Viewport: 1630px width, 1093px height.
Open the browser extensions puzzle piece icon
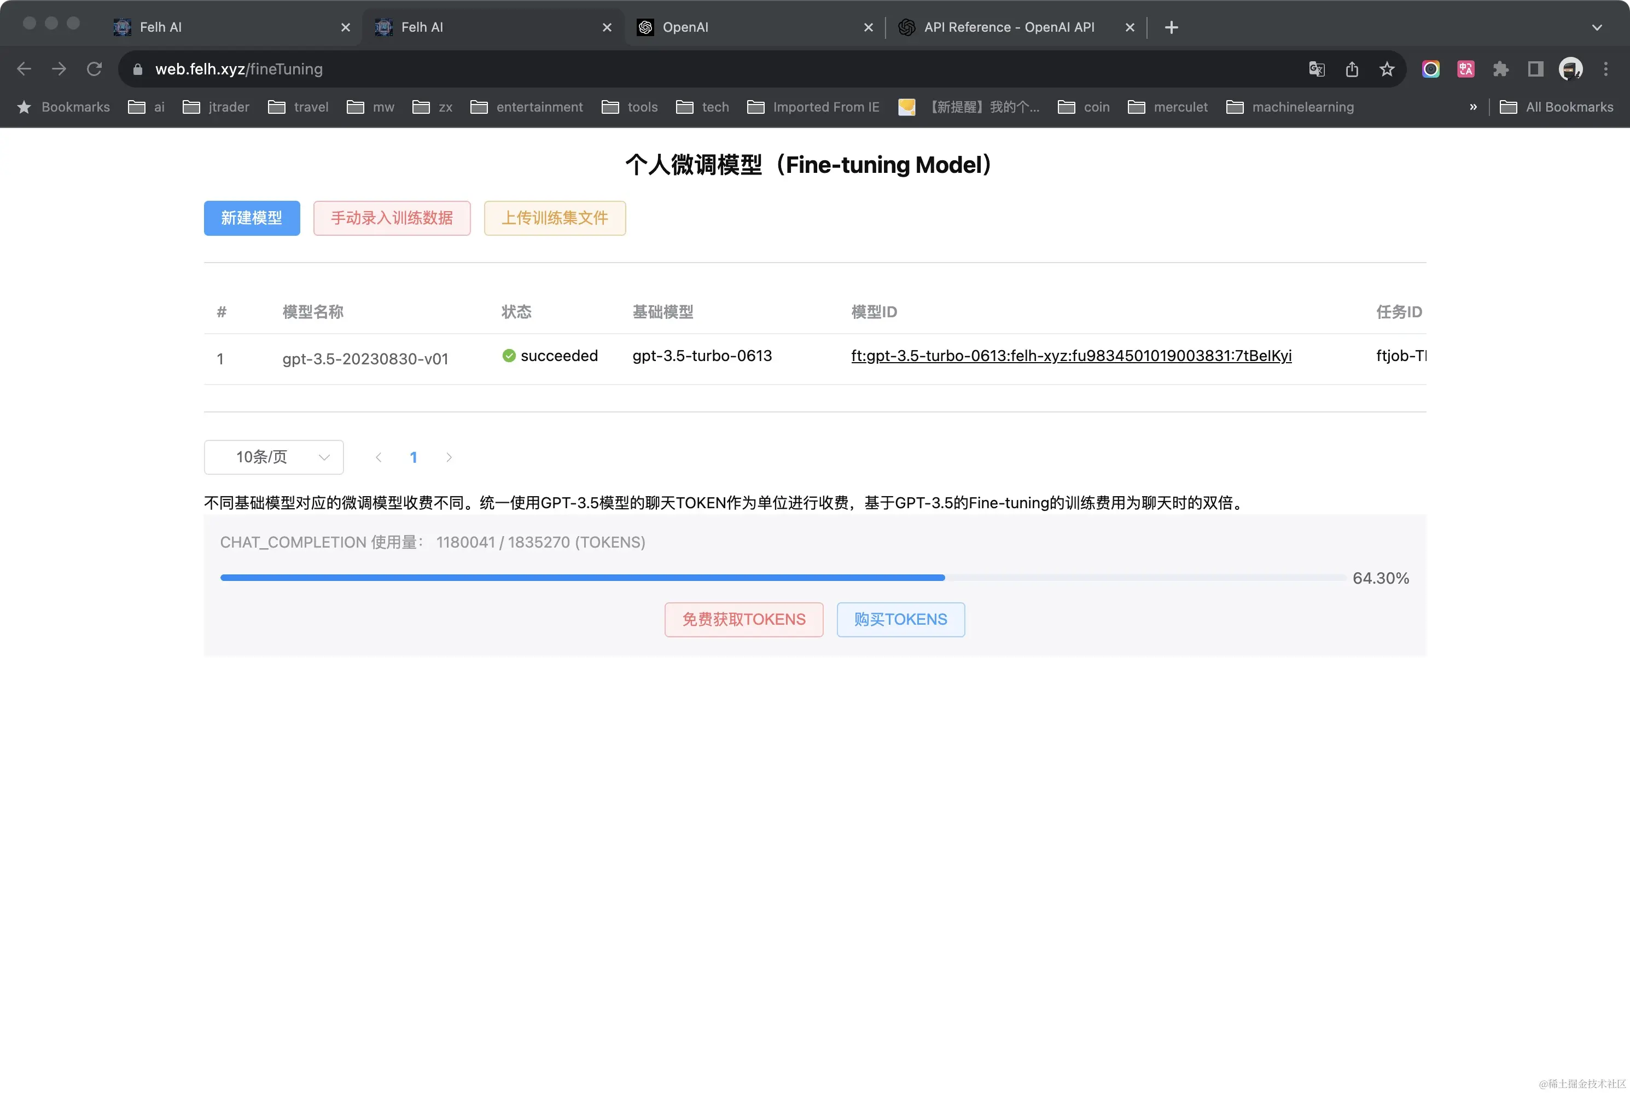tap(1501, 69)
